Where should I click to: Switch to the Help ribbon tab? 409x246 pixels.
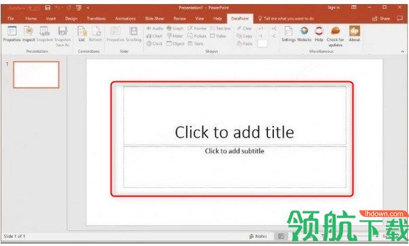(x=217, y=18)
